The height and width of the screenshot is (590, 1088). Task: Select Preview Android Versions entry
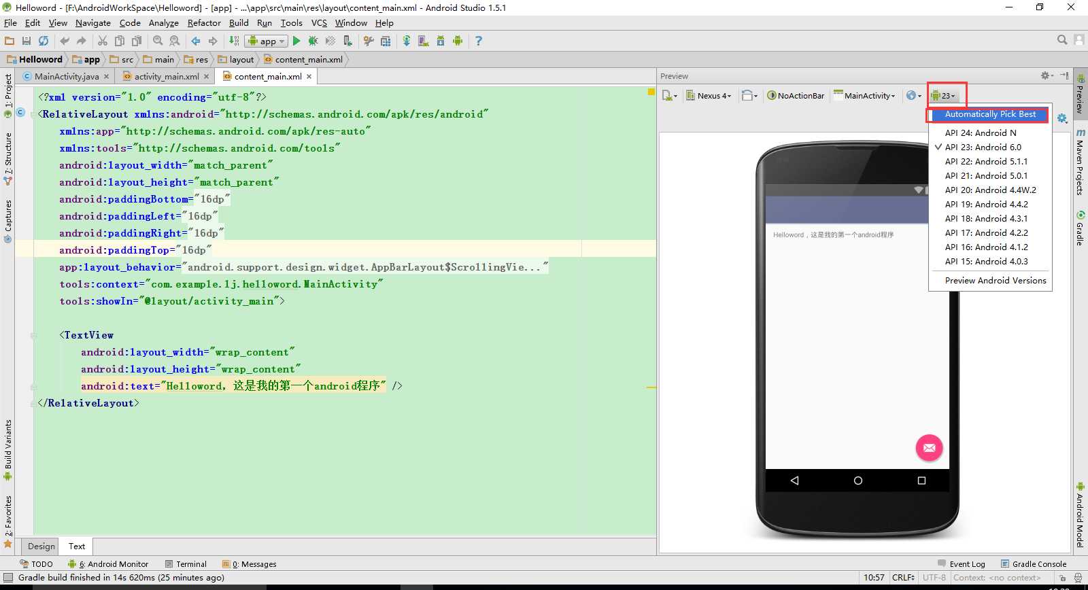pyautogui.click(x=990, y=281)
